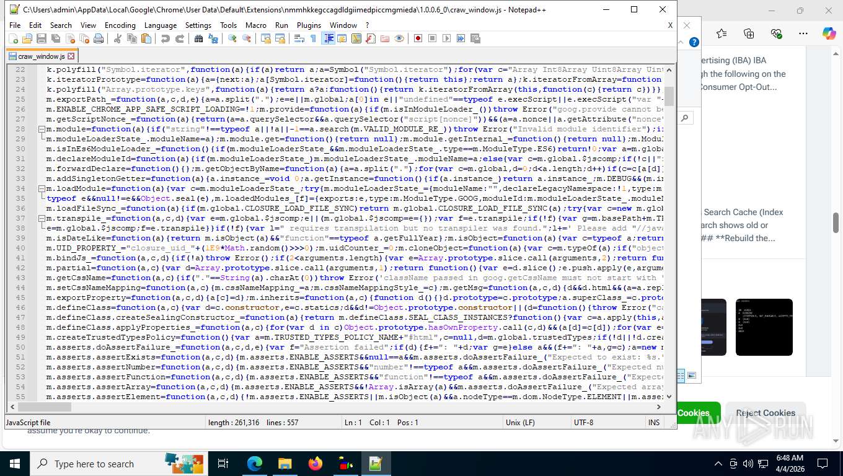Click the horizontal scrollbar thumb in the editor
843x476 pixels.
click(x=45, y=407)
